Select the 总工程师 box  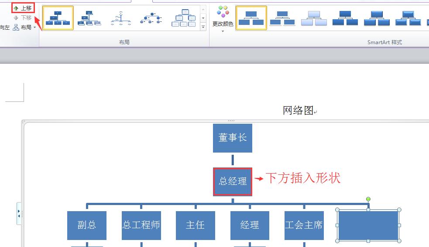coord(141,225)
